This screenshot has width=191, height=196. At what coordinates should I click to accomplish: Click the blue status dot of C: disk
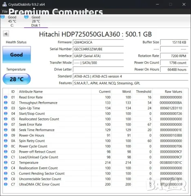[x=2, y=17]
